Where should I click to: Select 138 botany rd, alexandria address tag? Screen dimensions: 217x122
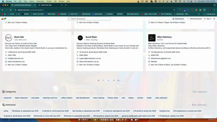(25, 111)
